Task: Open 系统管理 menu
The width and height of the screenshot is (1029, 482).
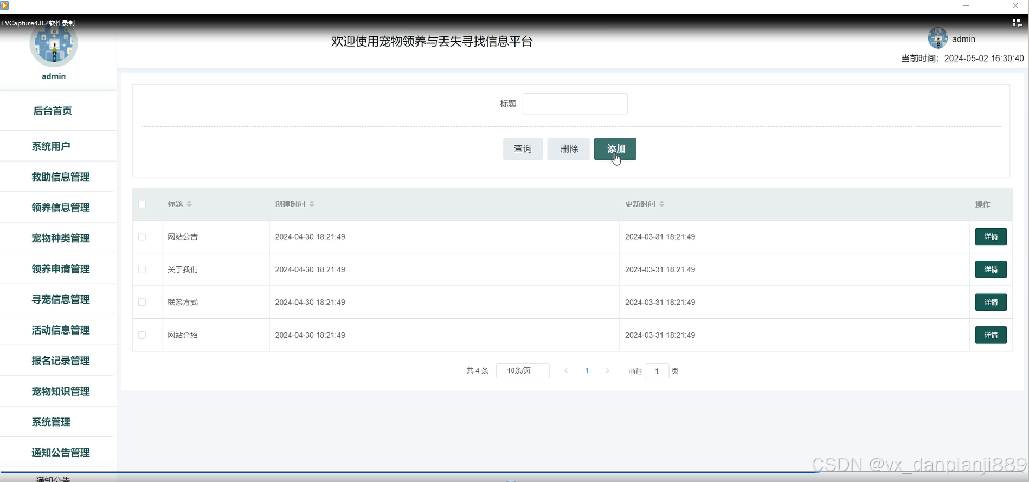Action: click(x=58, y=422)
